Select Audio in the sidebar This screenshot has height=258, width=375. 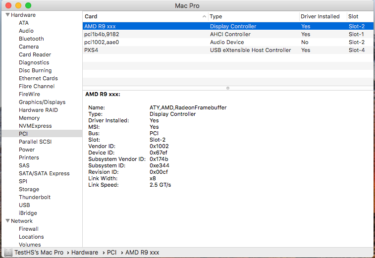[x=26, y=31]
